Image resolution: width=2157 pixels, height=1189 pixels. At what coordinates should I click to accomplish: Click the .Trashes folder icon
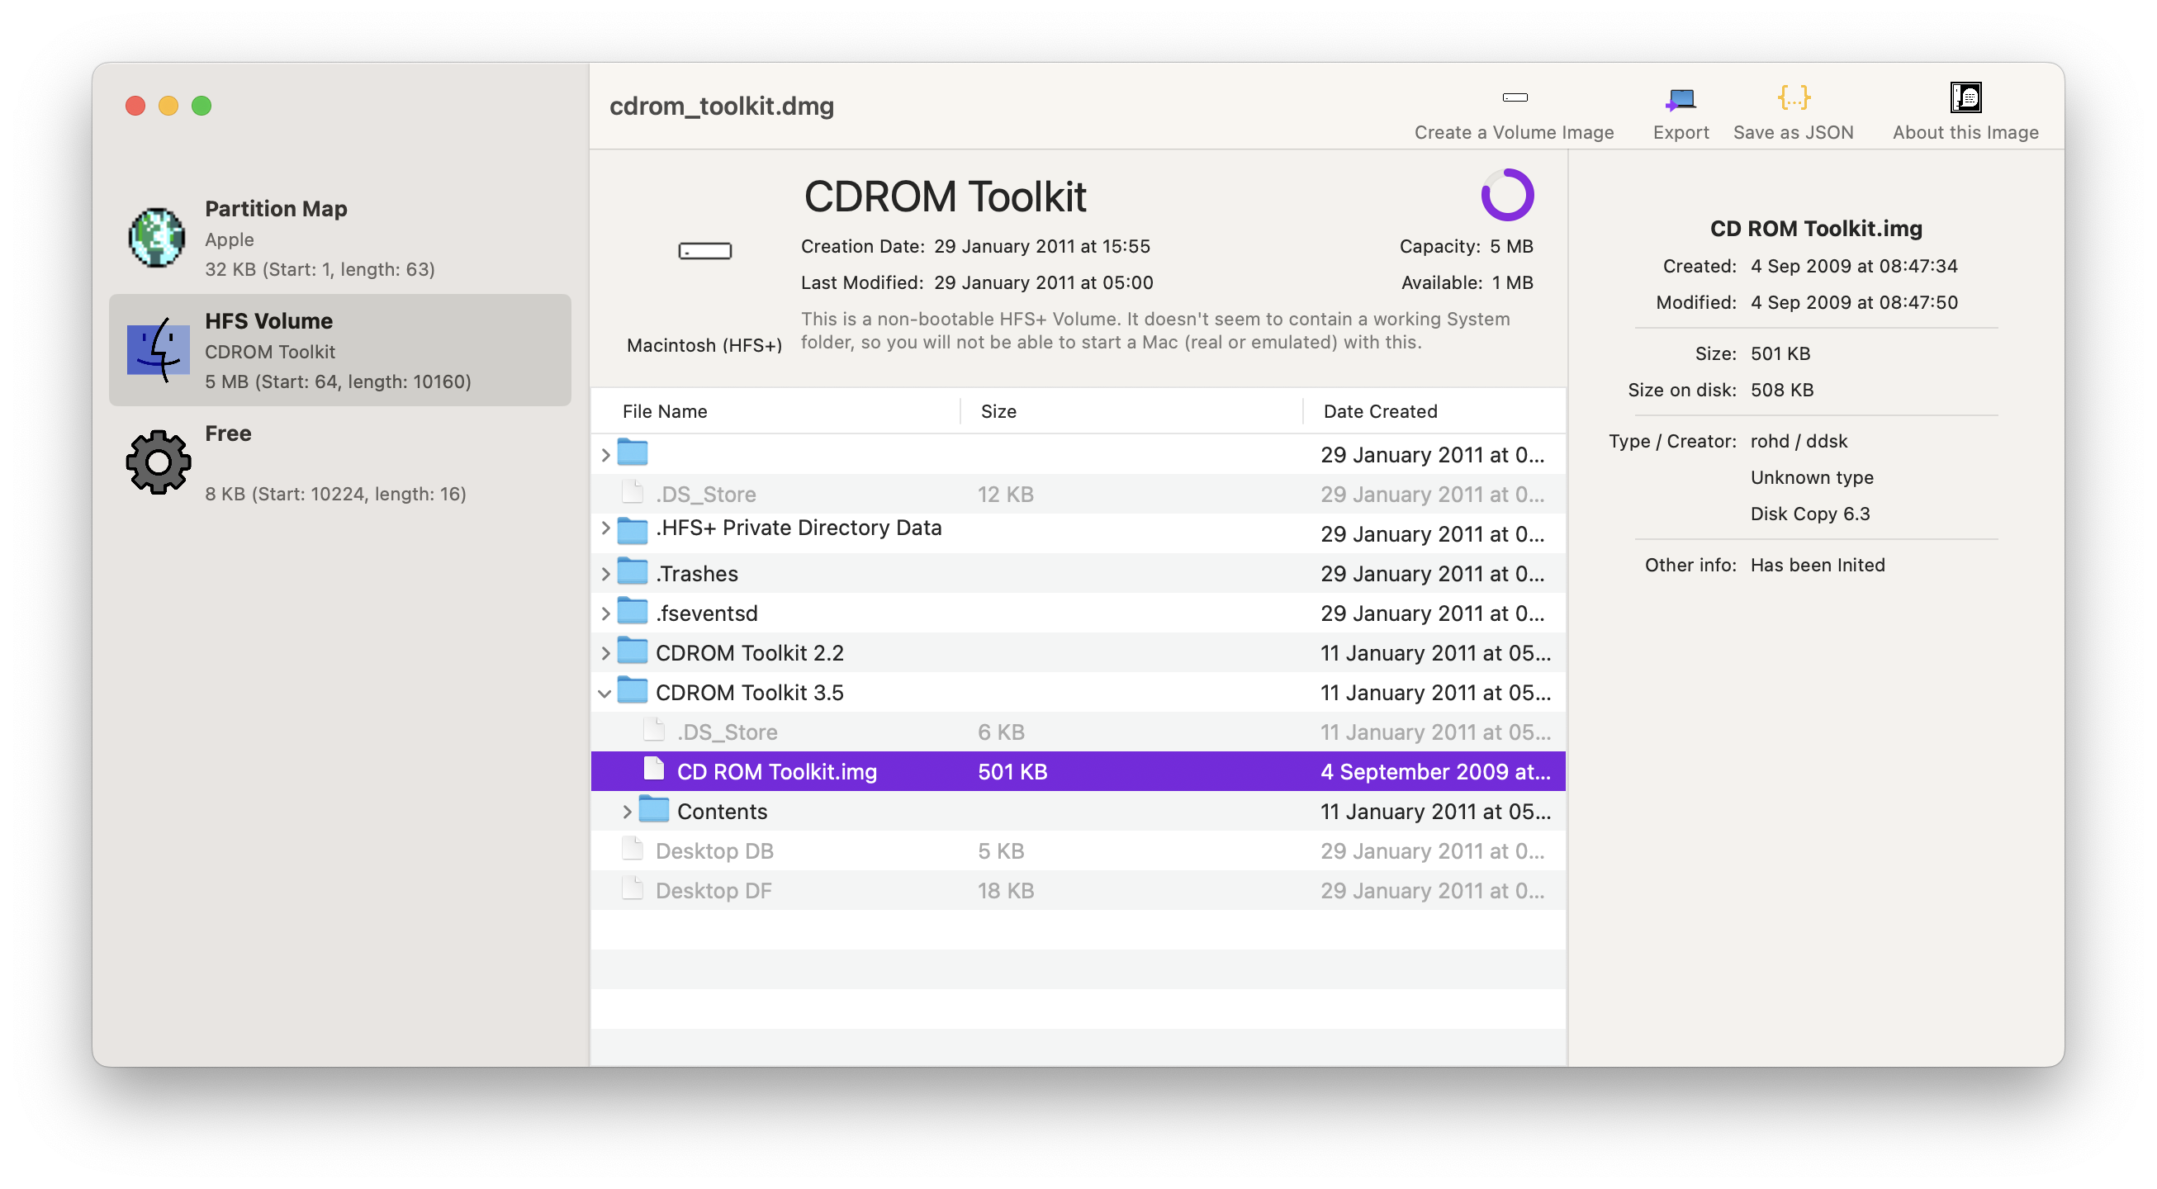[x=633, y=572]
